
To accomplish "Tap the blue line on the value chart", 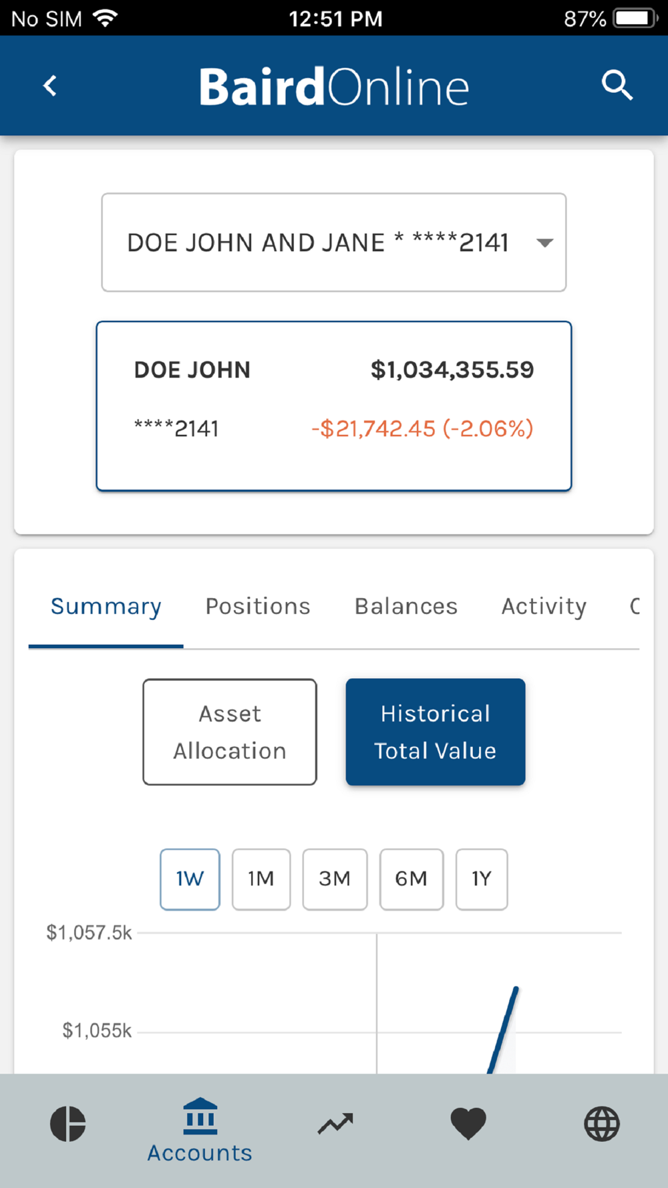I will point(504,1029).
